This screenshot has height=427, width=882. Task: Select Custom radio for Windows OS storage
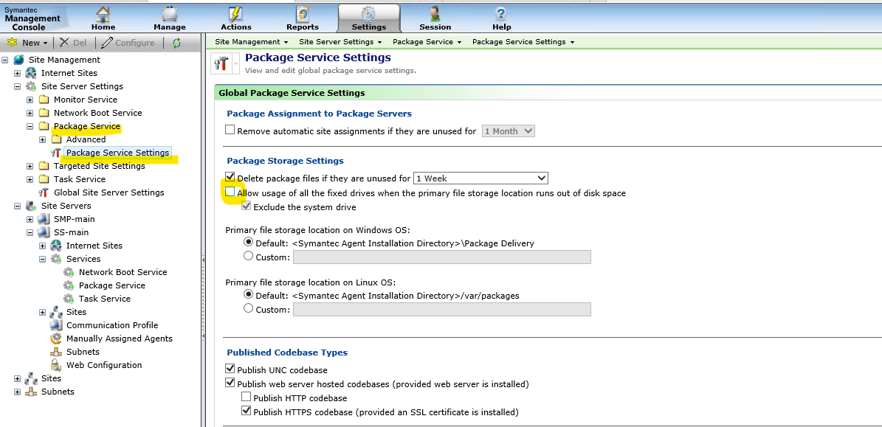click(x=248, y=257)
